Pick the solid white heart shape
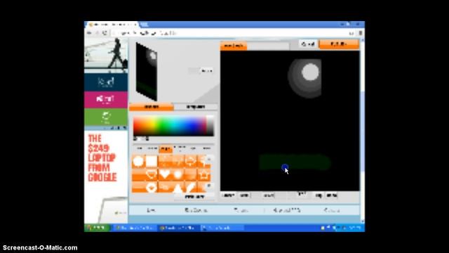 click(165, 174)
